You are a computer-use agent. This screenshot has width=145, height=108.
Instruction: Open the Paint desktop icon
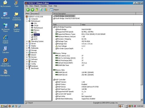tap(17, 4)
